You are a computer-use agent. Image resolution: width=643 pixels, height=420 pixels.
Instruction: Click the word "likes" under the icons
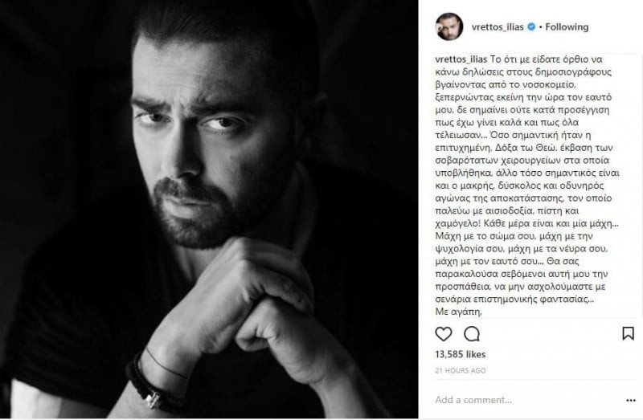(x=476, y=354)
